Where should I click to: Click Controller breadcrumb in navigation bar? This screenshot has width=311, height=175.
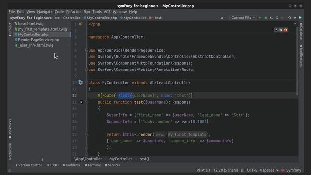(71, 18)
